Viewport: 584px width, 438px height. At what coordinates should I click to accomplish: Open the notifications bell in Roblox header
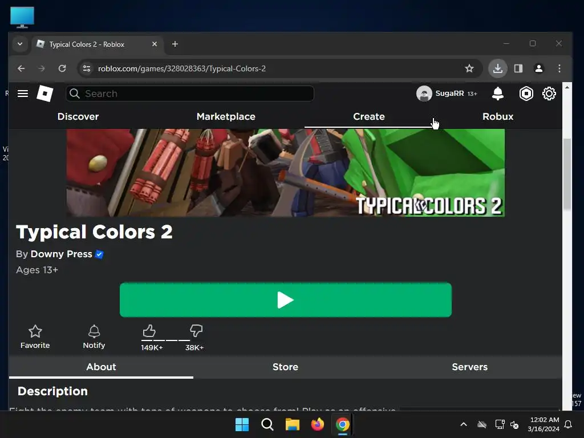pyautogui.click(x=497, y=94)
